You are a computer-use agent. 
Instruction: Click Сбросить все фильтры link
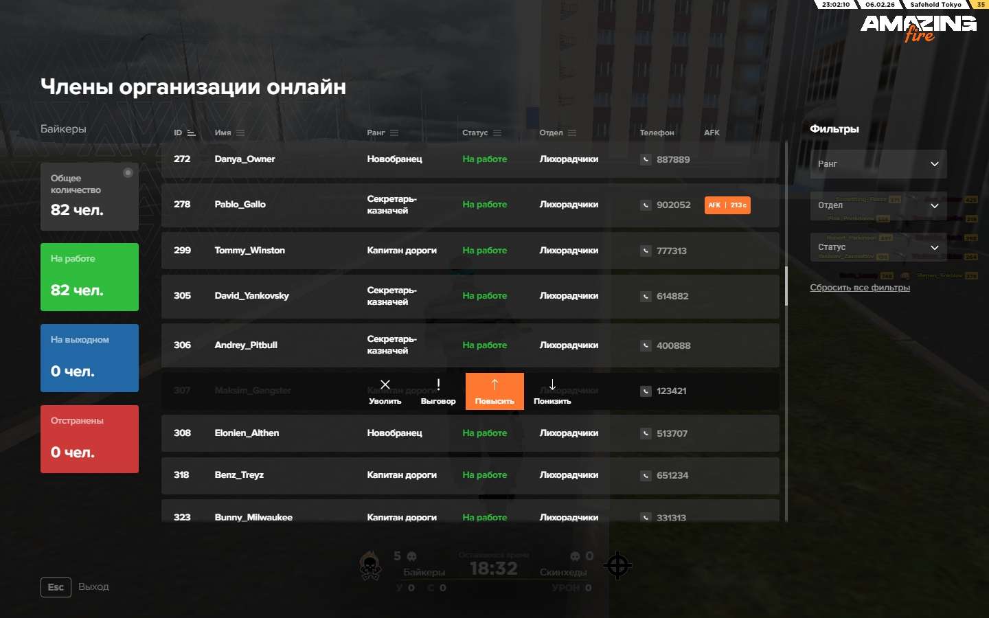click(x=859, y=288)
